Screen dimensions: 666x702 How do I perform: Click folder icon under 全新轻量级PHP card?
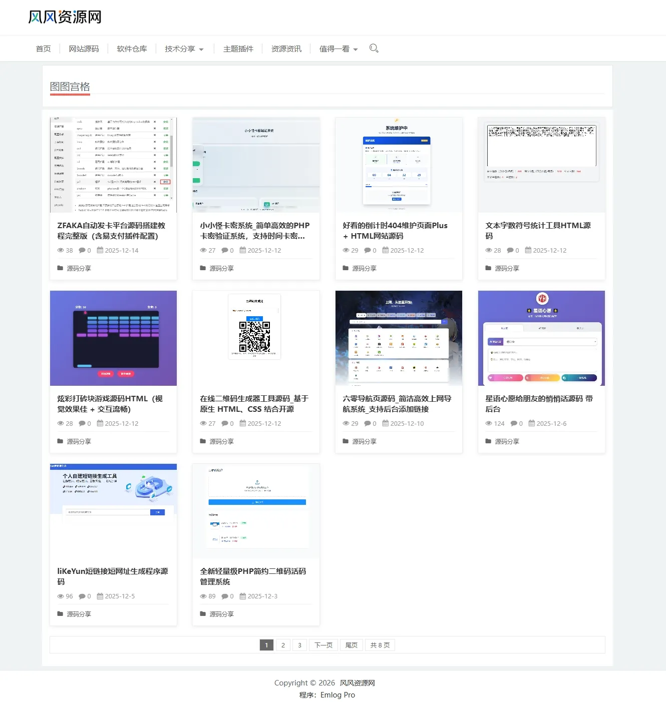[203, 614]
